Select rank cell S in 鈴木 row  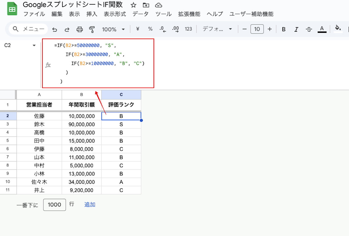coord(121,124)
